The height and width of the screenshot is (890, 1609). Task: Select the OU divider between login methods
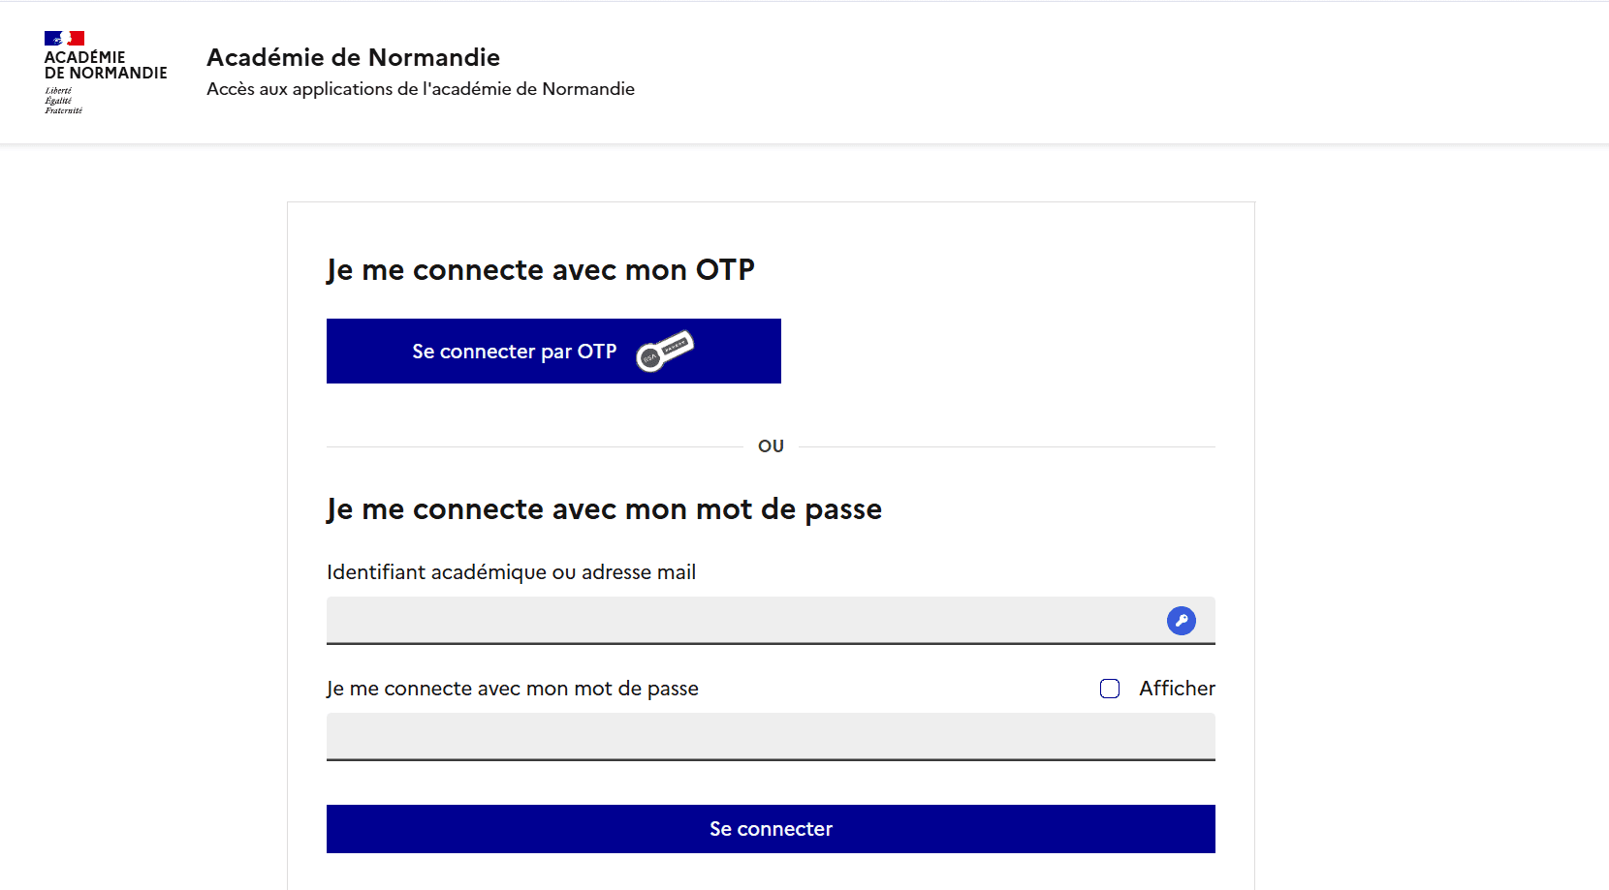point(771,445)
